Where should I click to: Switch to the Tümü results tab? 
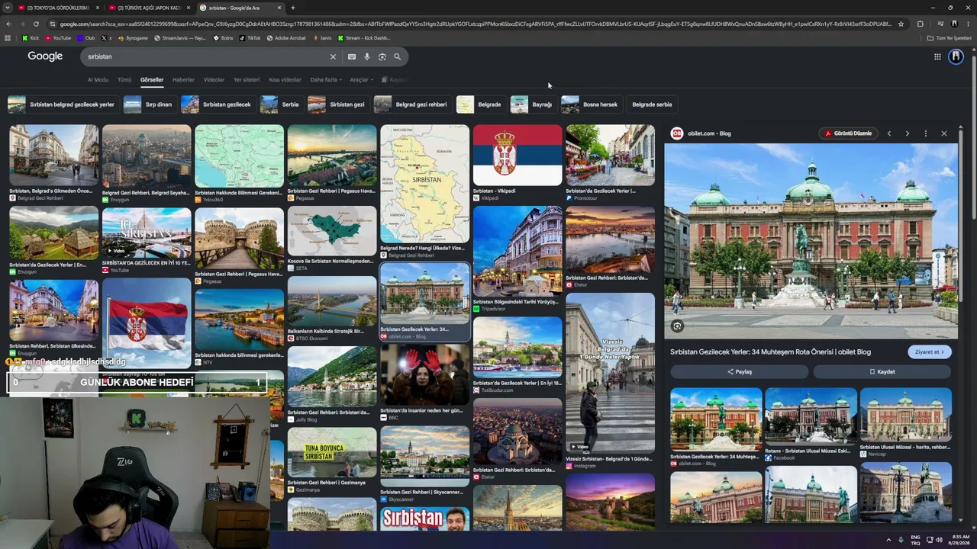[124, 80]
